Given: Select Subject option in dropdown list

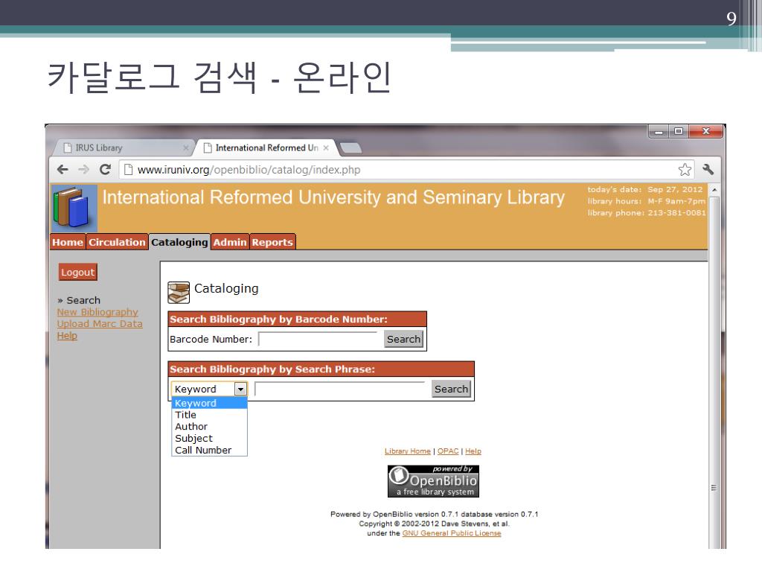Looking at the screenshot, I should pyautogui.click(x=209, y=438).
